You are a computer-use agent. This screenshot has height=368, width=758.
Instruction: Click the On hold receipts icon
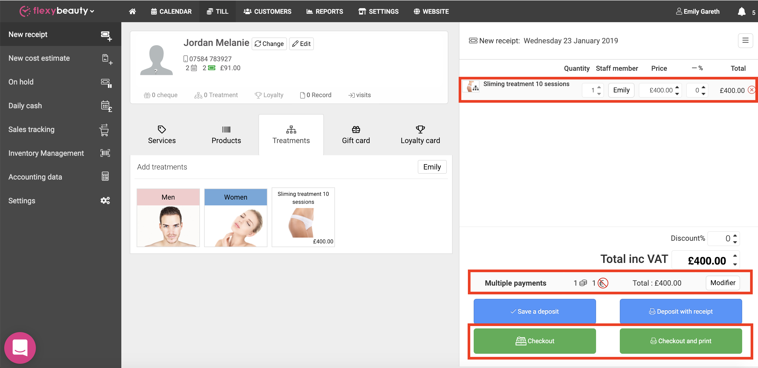click(106, 83)
